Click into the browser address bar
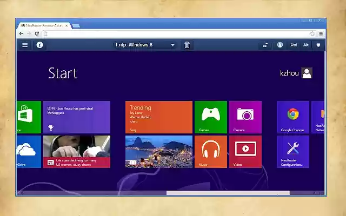The image size is (346, 216). tap(177, 33)
